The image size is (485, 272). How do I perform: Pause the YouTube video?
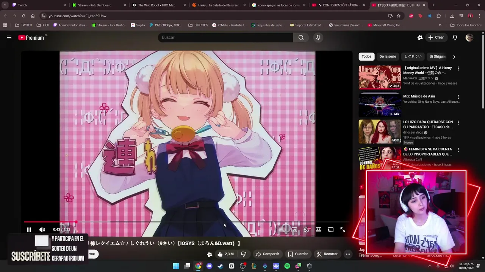click(29, 230)
